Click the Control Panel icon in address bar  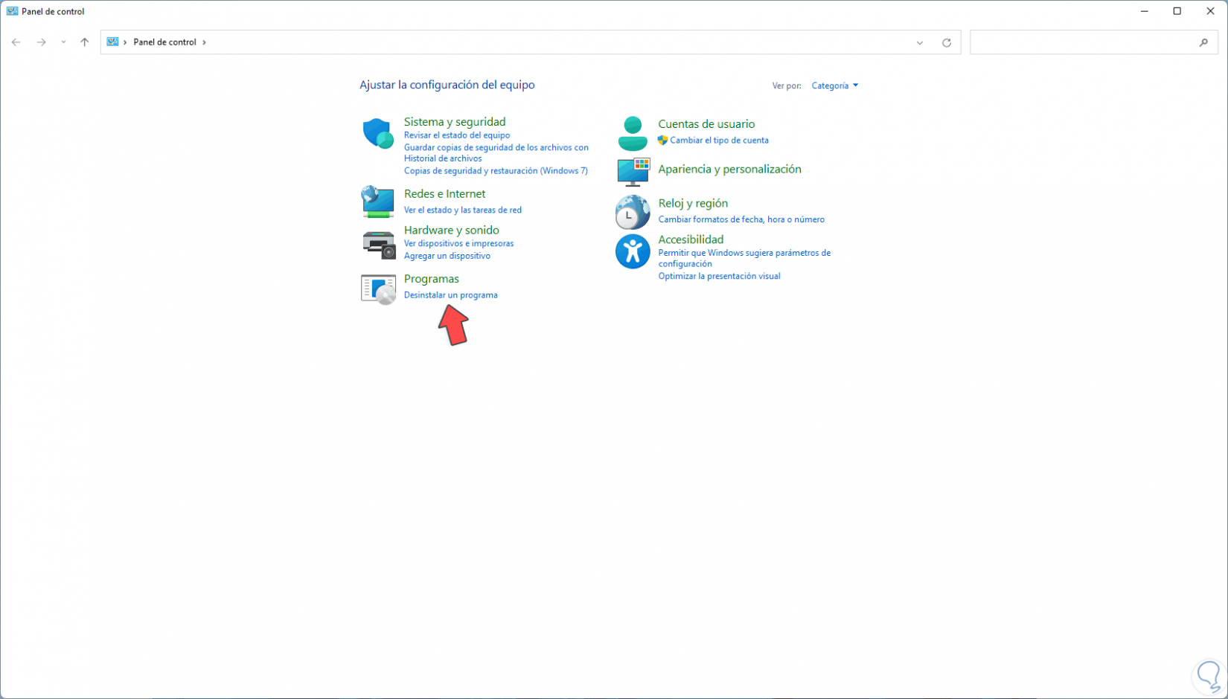tap(112, 42)
